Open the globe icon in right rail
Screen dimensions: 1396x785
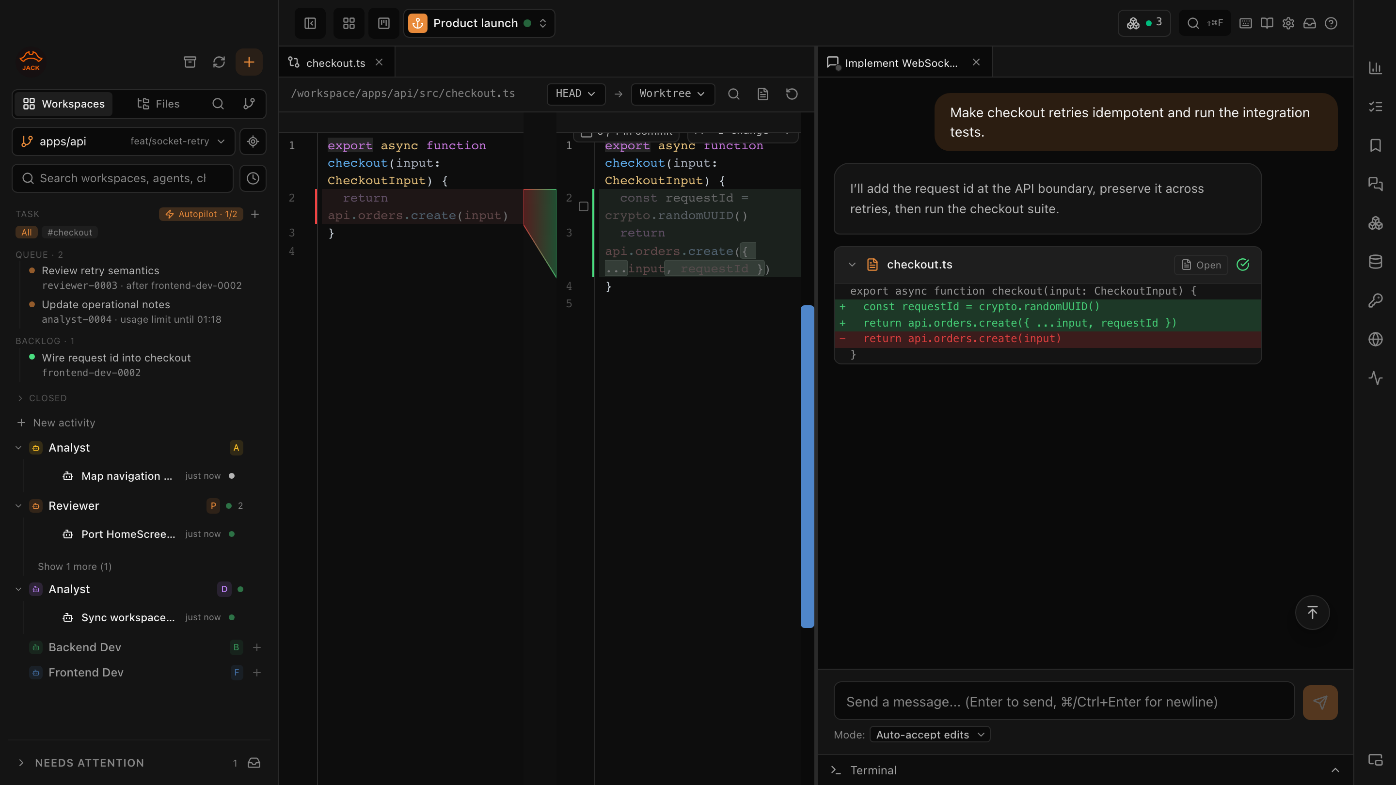[x=1376, y=339]
